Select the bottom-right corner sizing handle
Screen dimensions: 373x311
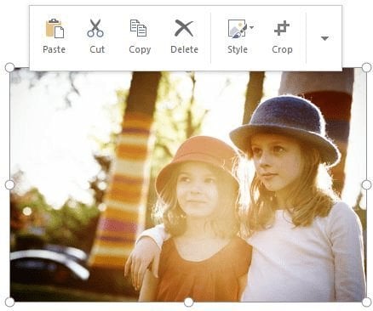pyautogui.click(x=366, y=303)
